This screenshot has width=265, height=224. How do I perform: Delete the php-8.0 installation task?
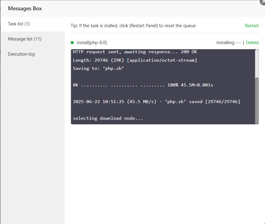[252, 43]
